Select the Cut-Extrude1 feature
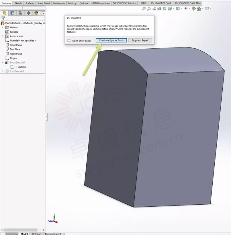 15,71
